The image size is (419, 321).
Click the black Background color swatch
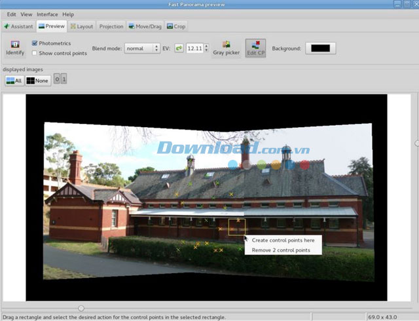(320, 48)
